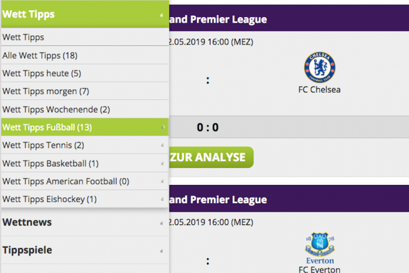Image resolution: width=409 pixels, height=273 pixels.
Task: Collapse the Wett Tipps header arrow
Action: (162, 14)
